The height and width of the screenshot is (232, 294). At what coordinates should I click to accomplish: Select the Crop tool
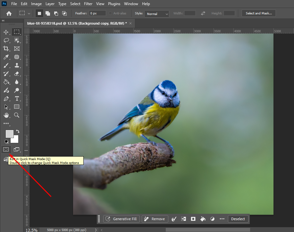pos(6,49)
